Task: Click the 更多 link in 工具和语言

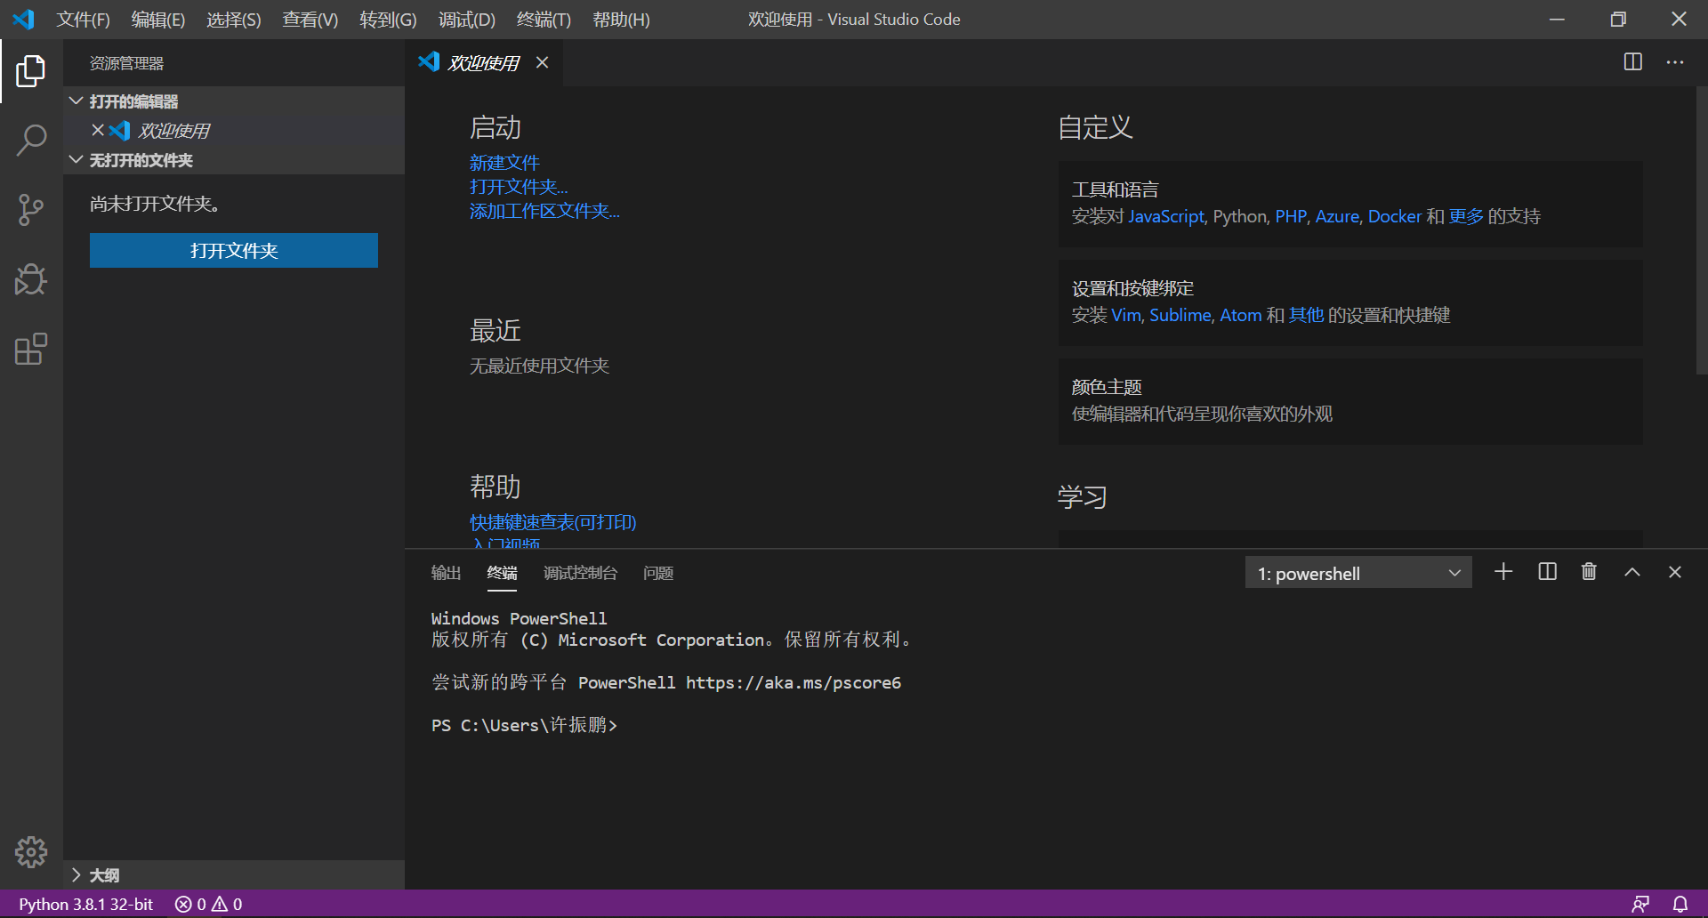Action: [x=1466, y=216]
